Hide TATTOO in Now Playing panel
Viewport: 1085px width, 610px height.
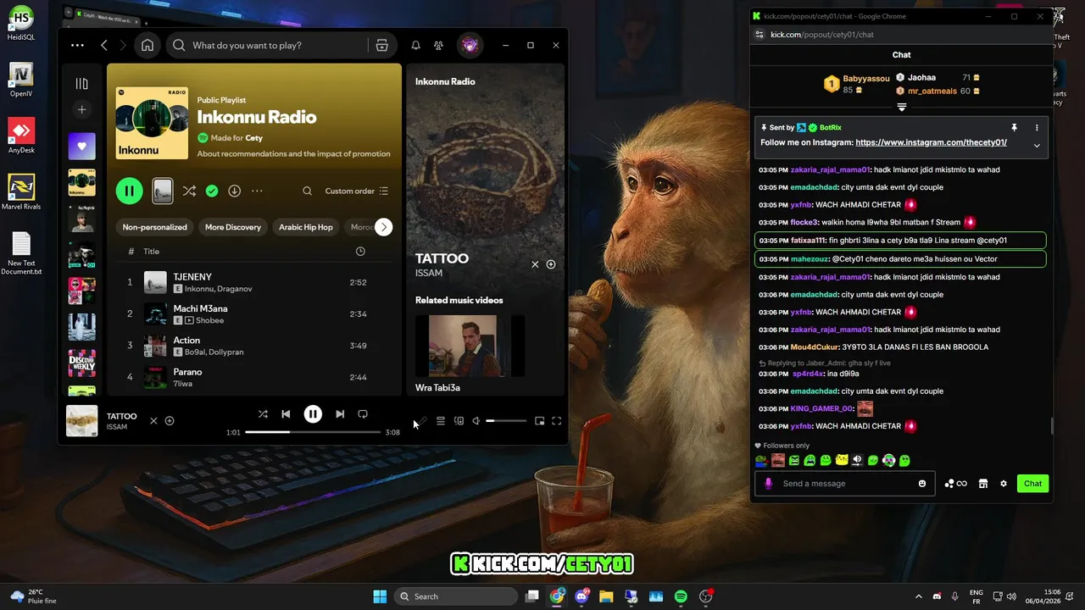[535, 264]
